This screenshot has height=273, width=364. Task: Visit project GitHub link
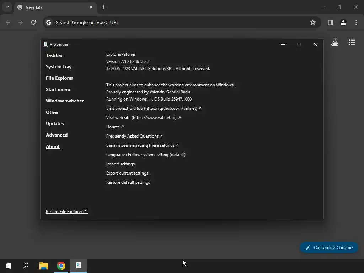(x=154, y=108)
